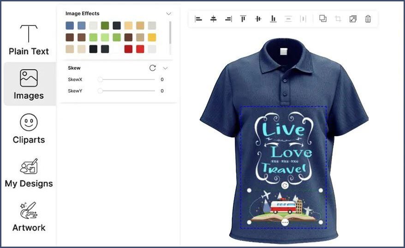Pick the bright red swatch in third row
Image resolution: width=405 pixels, height=248 pixels.
(140, 49)
